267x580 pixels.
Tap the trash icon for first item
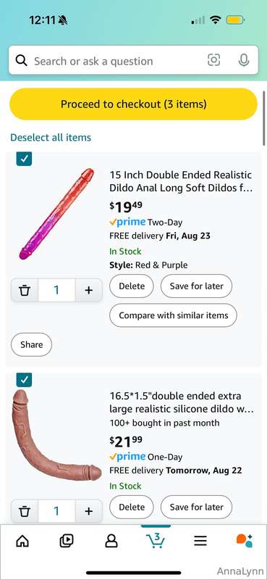[x=25, y=290]
